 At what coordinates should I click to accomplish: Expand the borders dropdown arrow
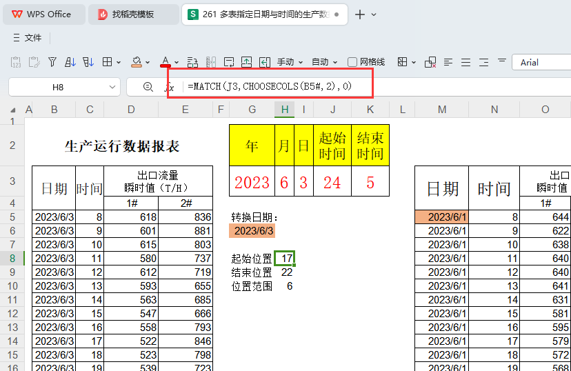click(119, 63)
